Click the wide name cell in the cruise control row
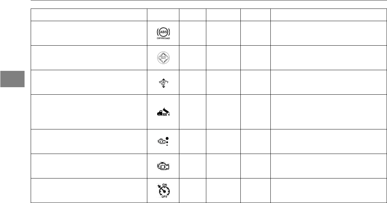Image resolution: width=387 pixels, height=203 pixels. [89, 191]
